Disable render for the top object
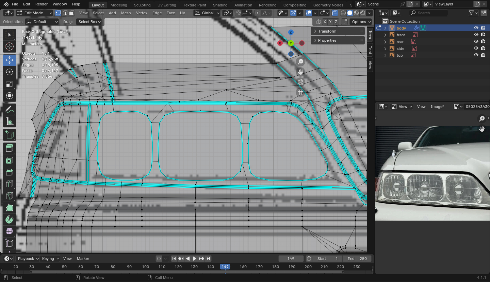Screen dimensions: 490x282 483,55
